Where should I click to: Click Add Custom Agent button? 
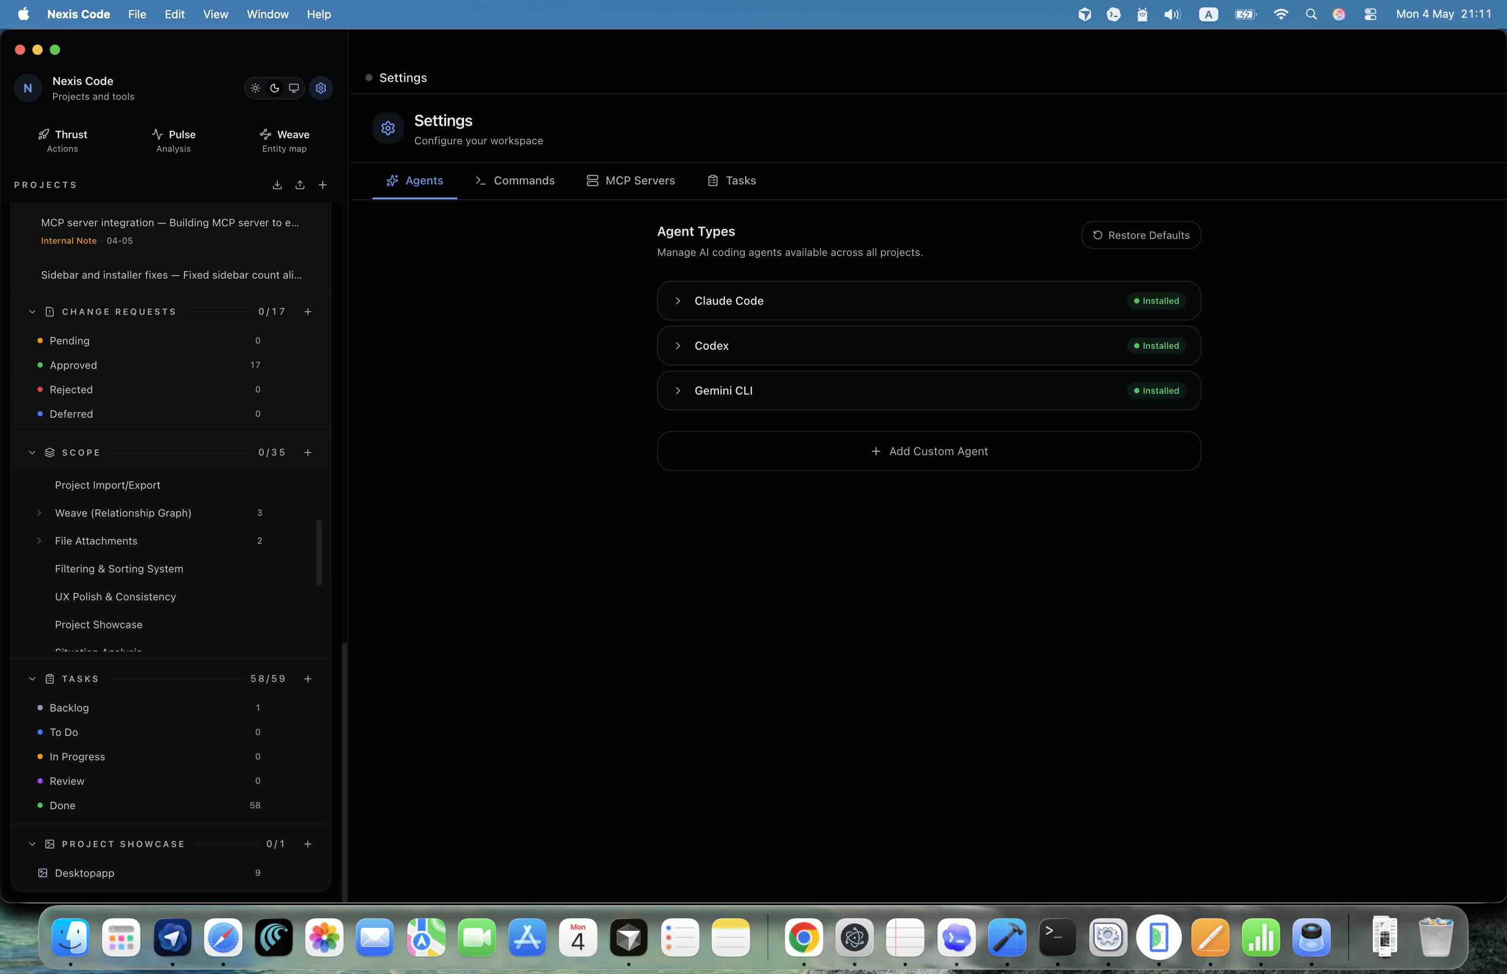(929, 451)
